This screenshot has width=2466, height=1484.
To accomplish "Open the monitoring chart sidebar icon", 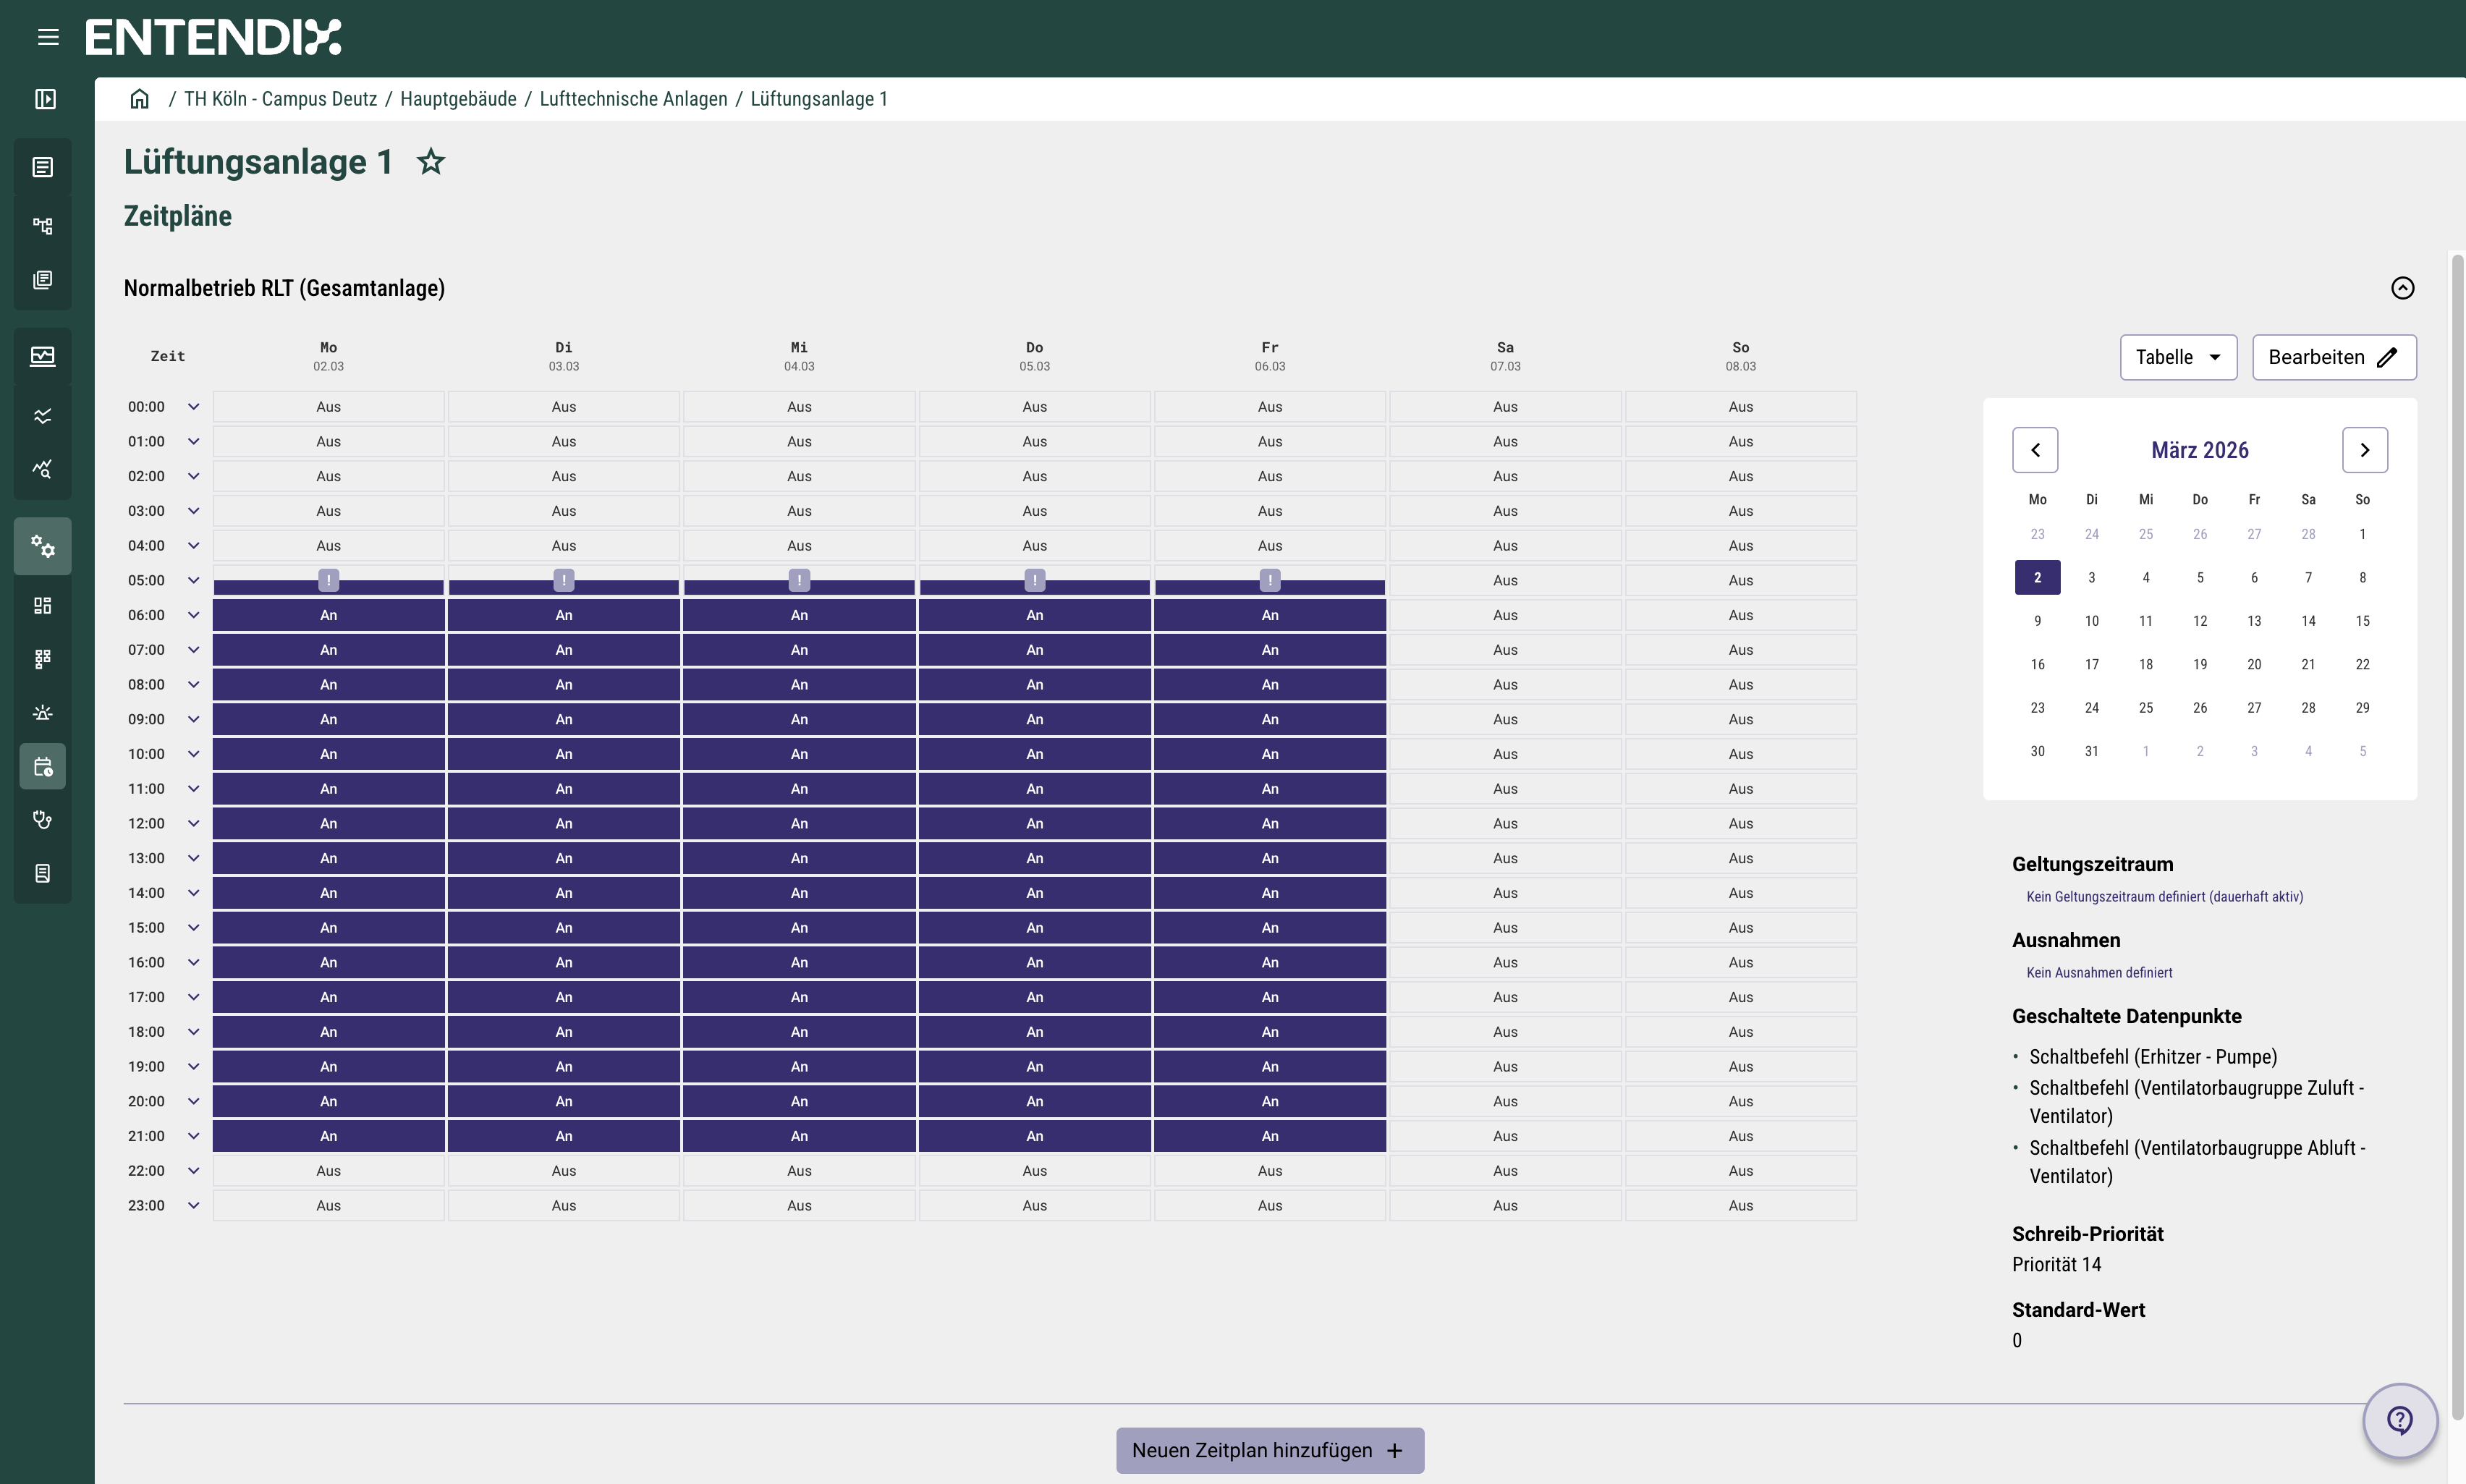I will pyautogui.click(x=43, y=356).
